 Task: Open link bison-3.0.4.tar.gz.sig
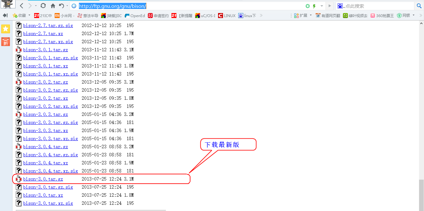tap(51, 155)
